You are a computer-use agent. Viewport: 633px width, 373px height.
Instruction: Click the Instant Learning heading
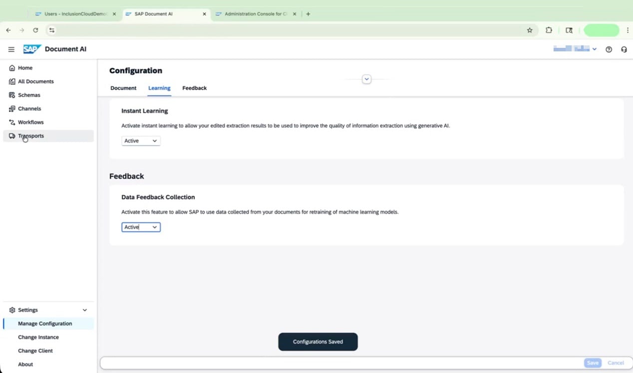coord(145,111)
